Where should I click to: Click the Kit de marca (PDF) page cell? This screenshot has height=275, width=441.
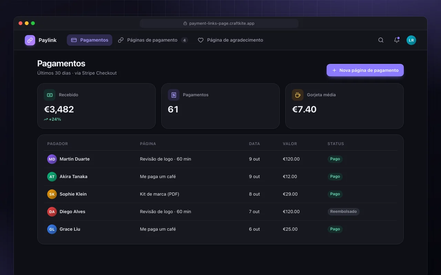(x=160, y=194)
